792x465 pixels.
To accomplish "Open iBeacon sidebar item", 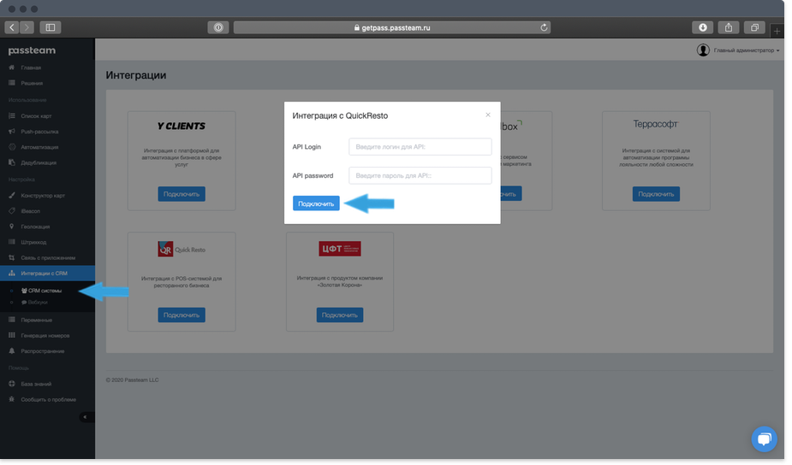I will click(30, 211).
